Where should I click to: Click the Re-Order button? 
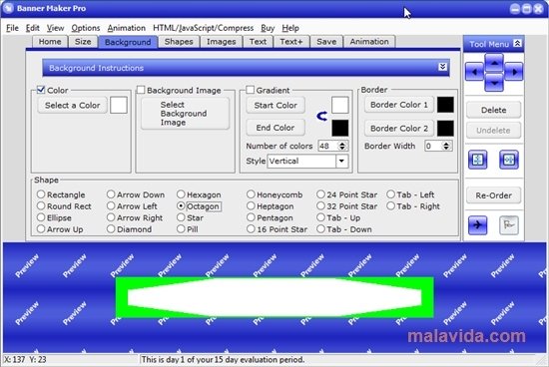point(493,195)
